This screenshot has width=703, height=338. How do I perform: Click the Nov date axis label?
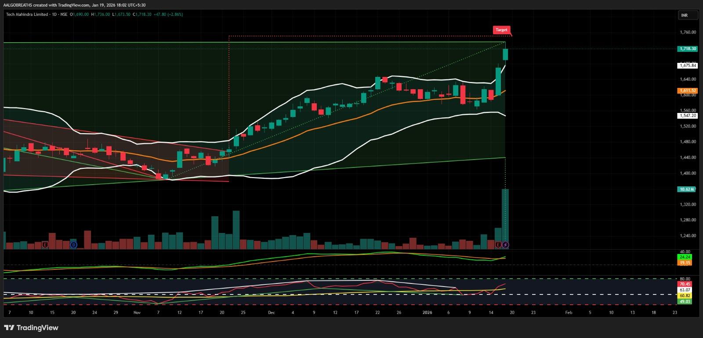point(137,313)
